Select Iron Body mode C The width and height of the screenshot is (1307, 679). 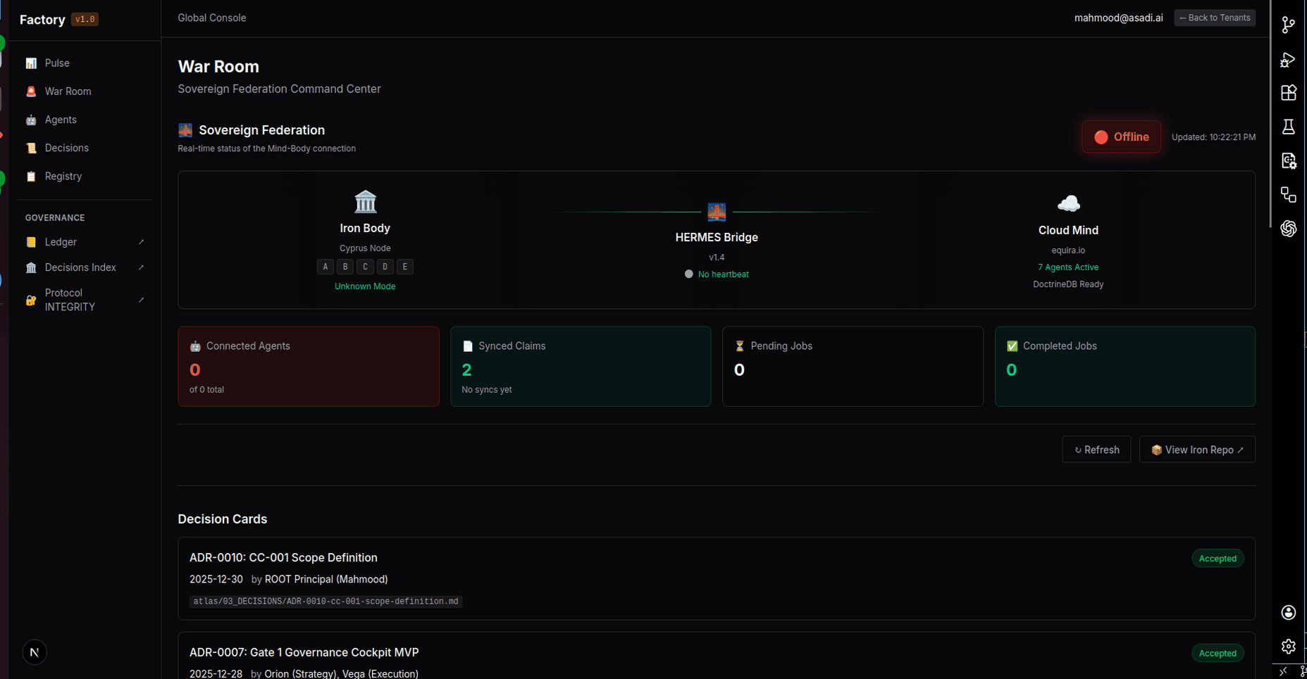pos(365,267)
